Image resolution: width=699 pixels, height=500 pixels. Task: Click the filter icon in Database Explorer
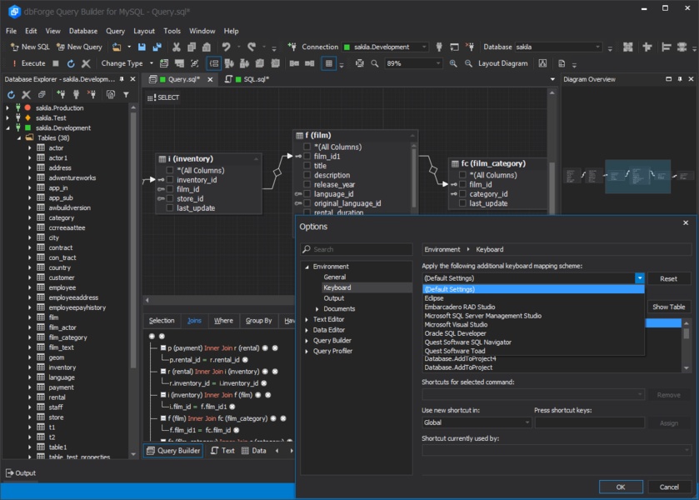click(x=126, y=95)
